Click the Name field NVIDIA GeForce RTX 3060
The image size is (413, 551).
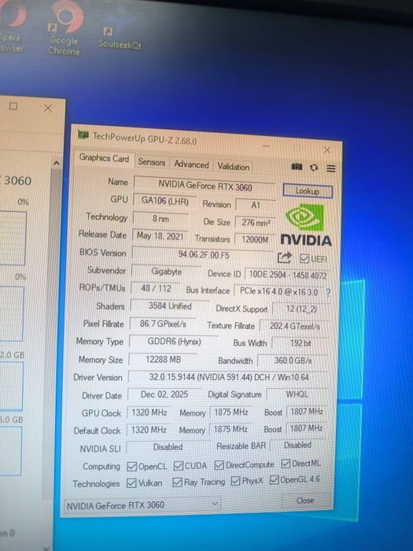point(205,185)
